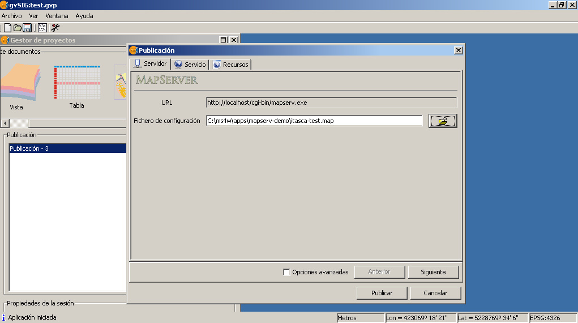Click the document types scrollbar left arrow
Screen dimensions: 578x323
tap(5, 124)
